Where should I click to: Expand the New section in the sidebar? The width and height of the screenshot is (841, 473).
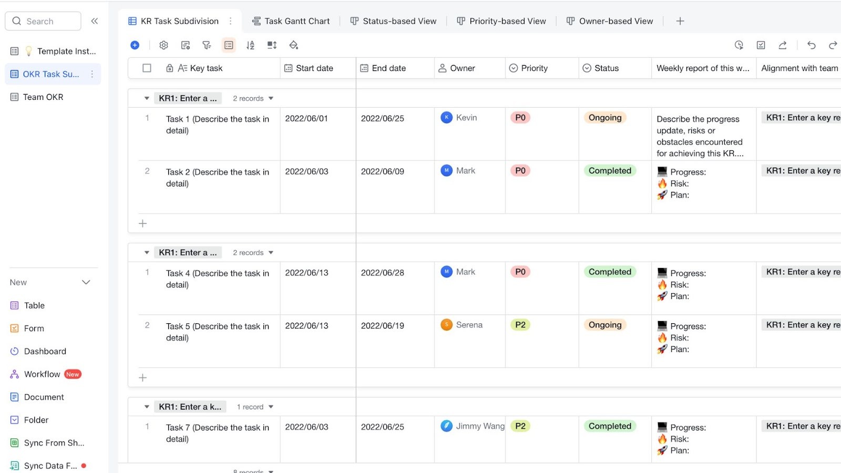[86, 282]
